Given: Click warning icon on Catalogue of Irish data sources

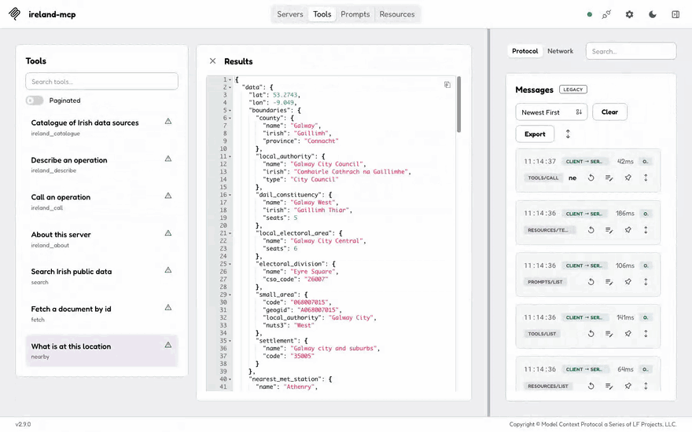Looking at the screenshot, I should [x=168, y=121].
